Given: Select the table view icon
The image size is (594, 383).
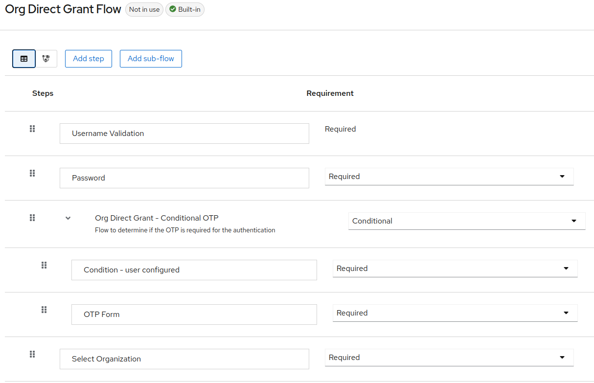Looking at the screenshot, I should (x=23, y=58).
